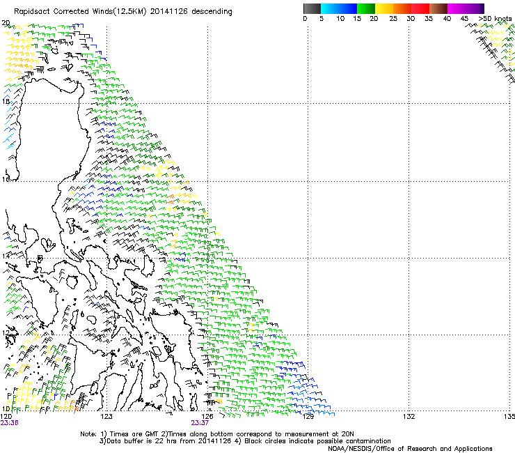Click the red 30-35 knots legend swatch

[x=420, y=8]
